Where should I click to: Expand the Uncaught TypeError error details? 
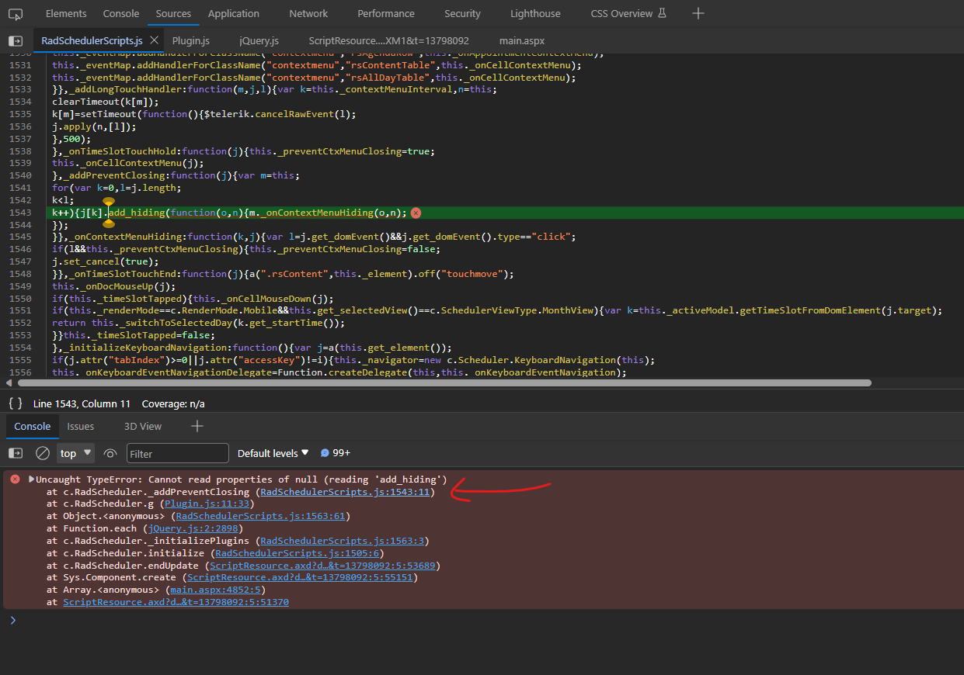pos(32,479)
